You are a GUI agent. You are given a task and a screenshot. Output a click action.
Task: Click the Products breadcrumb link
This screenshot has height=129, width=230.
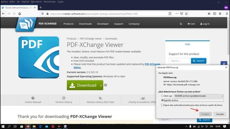pos(72,39)
